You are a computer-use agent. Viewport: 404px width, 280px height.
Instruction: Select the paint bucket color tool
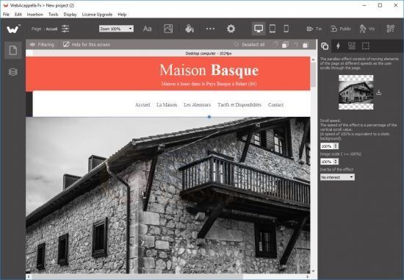(x=190, y=29)
